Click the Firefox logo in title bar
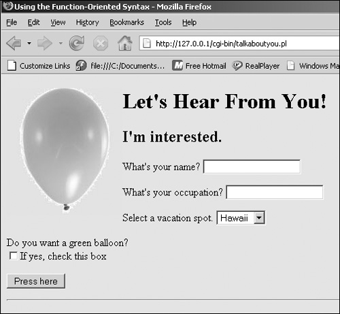 [8, 6]
